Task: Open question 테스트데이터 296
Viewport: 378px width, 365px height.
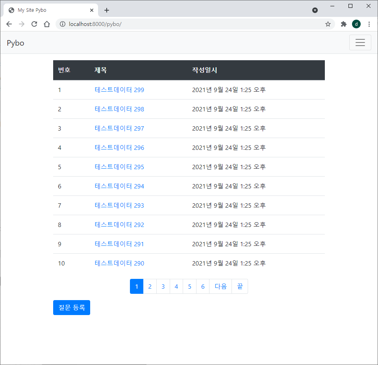Action: (119, 147)
